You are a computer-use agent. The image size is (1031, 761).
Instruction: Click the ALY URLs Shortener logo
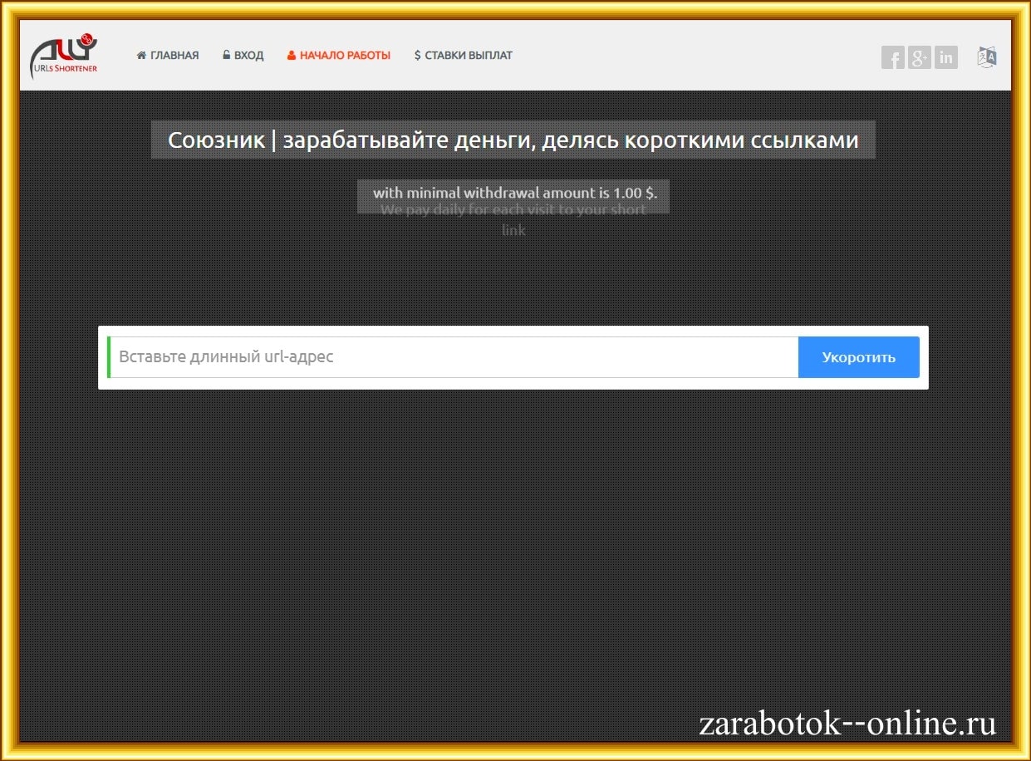click(x=64, y=55)
